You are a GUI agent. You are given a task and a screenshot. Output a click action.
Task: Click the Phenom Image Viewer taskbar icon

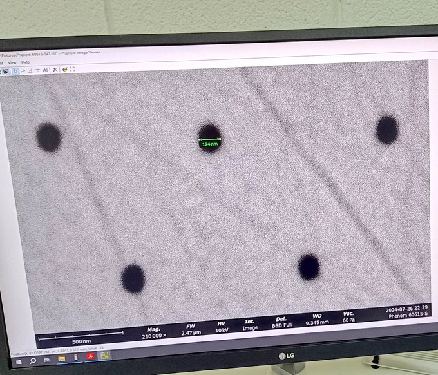(104, 356)
